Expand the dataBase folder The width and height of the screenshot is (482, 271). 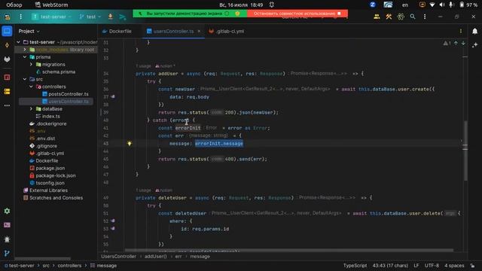[31, 108]
